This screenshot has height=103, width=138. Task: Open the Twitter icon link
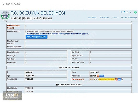[x=124, y=12]
